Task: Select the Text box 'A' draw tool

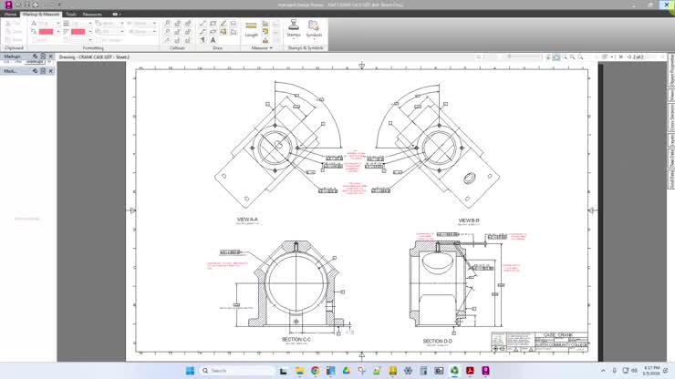Action: coord(213,40)
